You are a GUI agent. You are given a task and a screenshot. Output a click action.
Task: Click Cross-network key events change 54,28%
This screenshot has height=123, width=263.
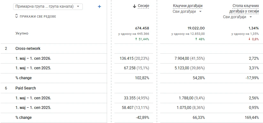tap(198, 78)
